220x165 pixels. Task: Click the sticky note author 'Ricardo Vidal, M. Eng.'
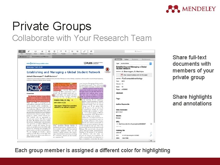tap(62, 100)
